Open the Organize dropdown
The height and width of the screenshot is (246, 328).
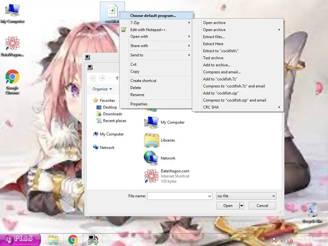tap(102, 89)
